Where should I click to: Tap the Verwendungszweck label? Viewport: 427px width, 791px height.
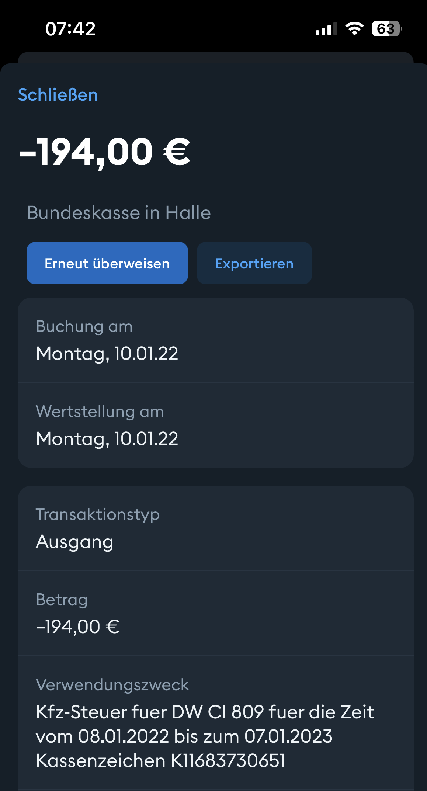[112, 685]
